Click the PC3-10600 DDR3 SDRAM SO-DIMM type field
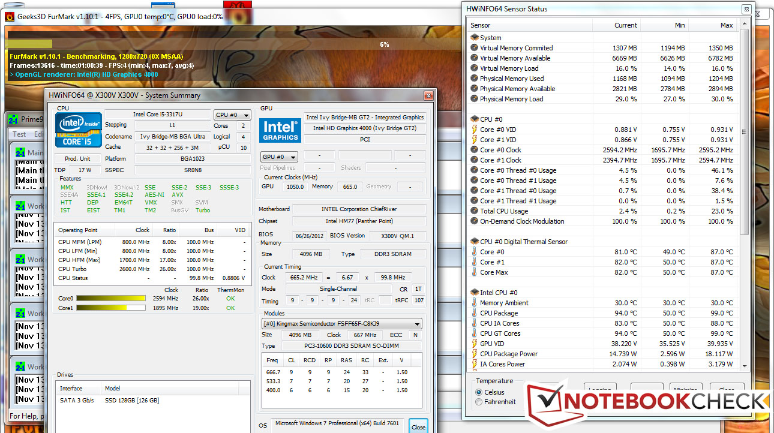 tap(350, 346)
